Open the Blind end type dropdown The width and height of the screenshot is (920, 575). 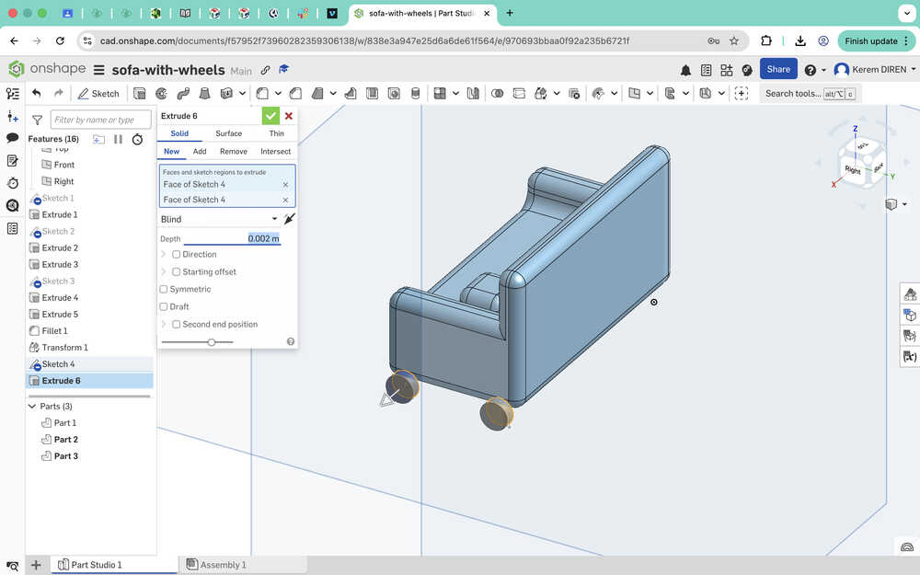219,219
